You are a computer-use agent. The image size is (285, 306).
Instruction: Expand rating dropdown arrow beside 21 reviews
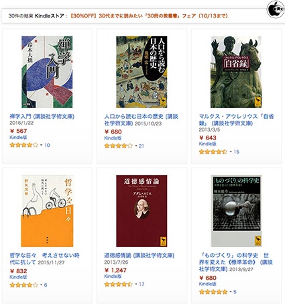[x=136, y=146]
